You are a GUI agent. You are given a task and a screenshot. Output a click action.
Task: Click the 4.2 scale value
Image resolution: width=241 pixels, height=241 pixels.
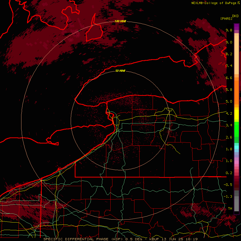pyautogui.click(x=229, y=113)
